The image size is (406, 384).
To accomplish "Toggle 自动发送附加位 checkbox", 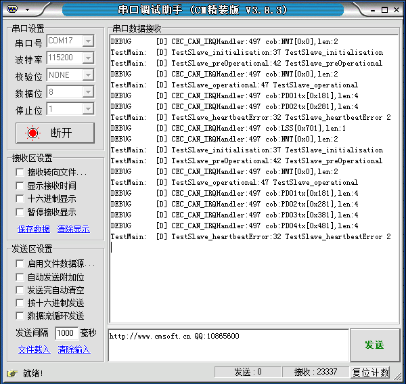I will [x=20, y=277].
